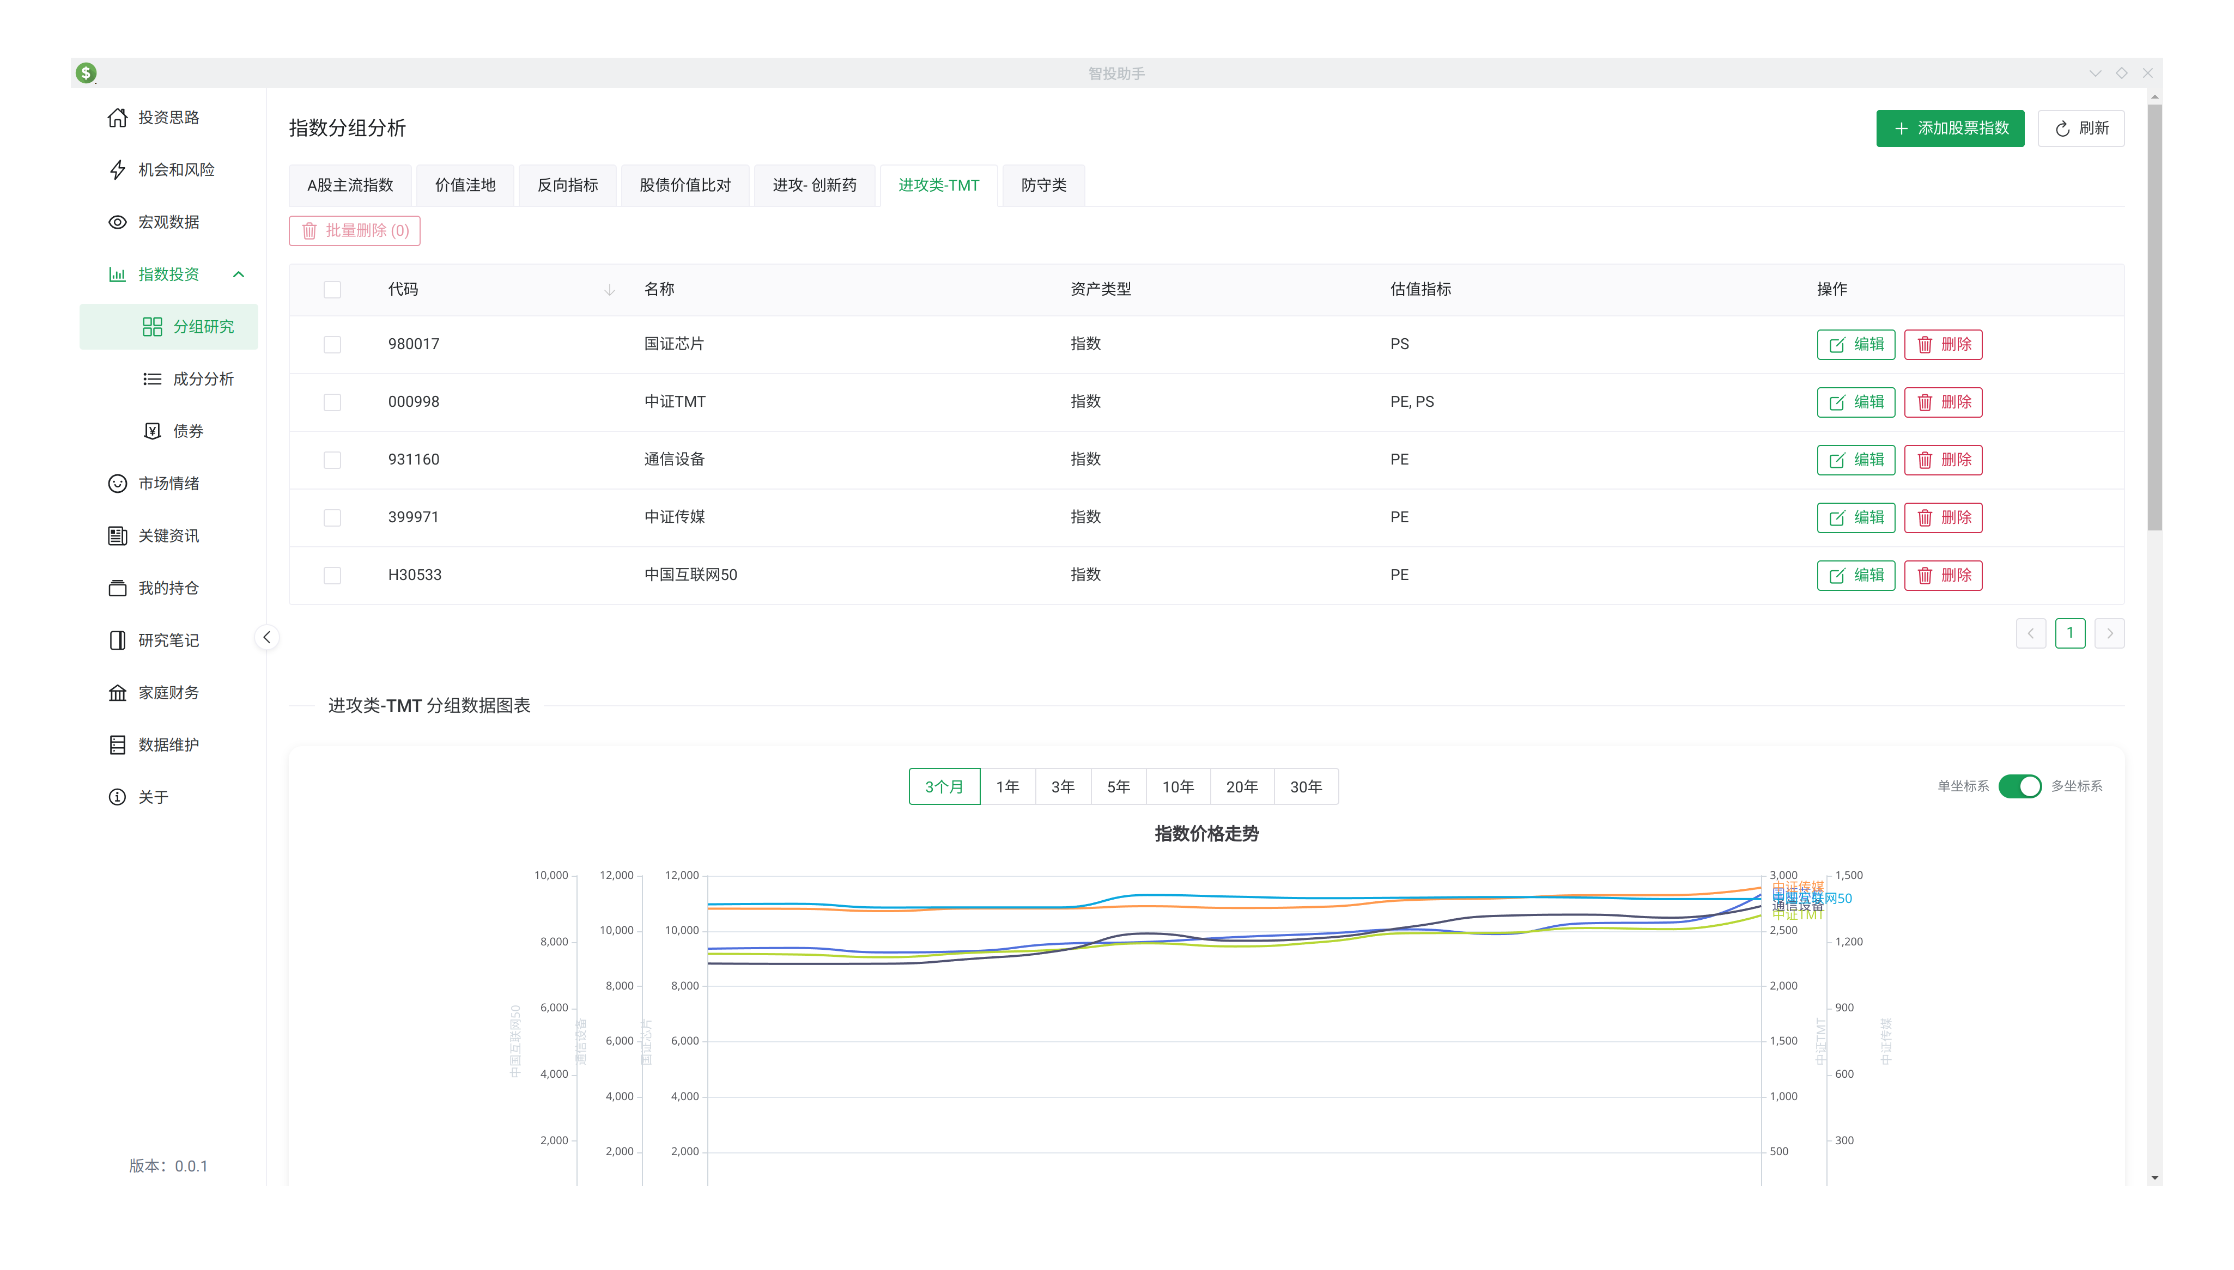Tick the select-all checkbox in table header

pyautogui.click(x=332, y=290)
